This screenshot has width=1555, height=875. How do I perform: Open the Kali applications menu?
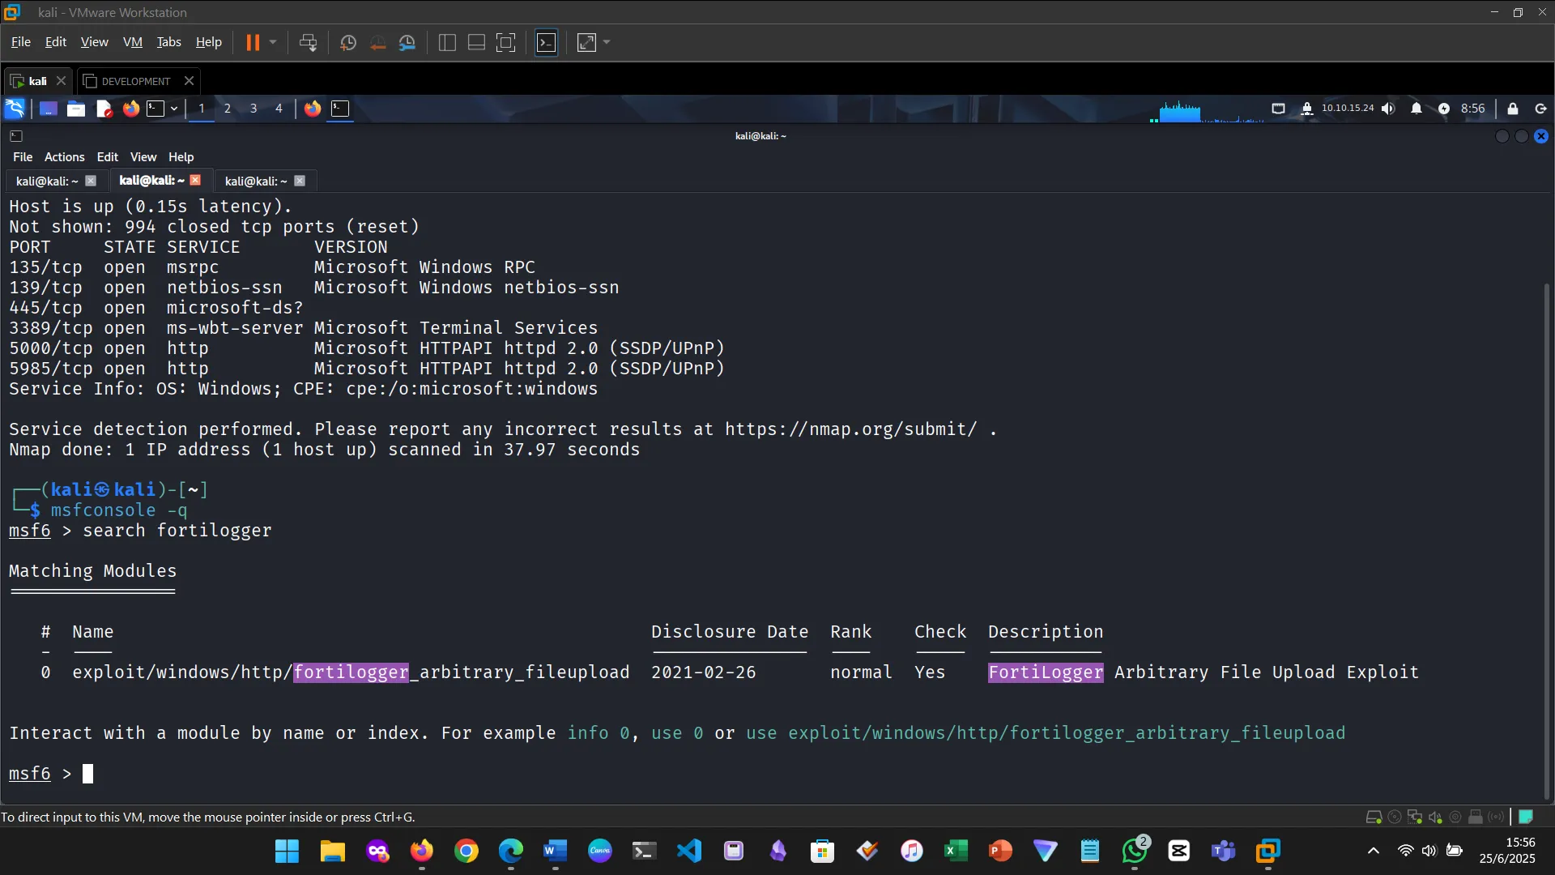point(15,108)
